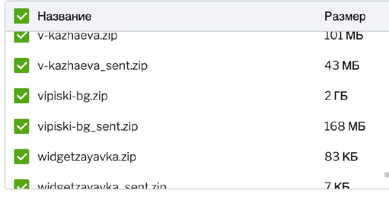Click the 83 КБ size value
Screen dimensions: 389x206
[341, 156]
